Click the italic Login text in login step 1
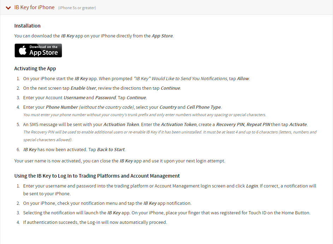This screenshot has height=244, width=333. tap(252, 186)
